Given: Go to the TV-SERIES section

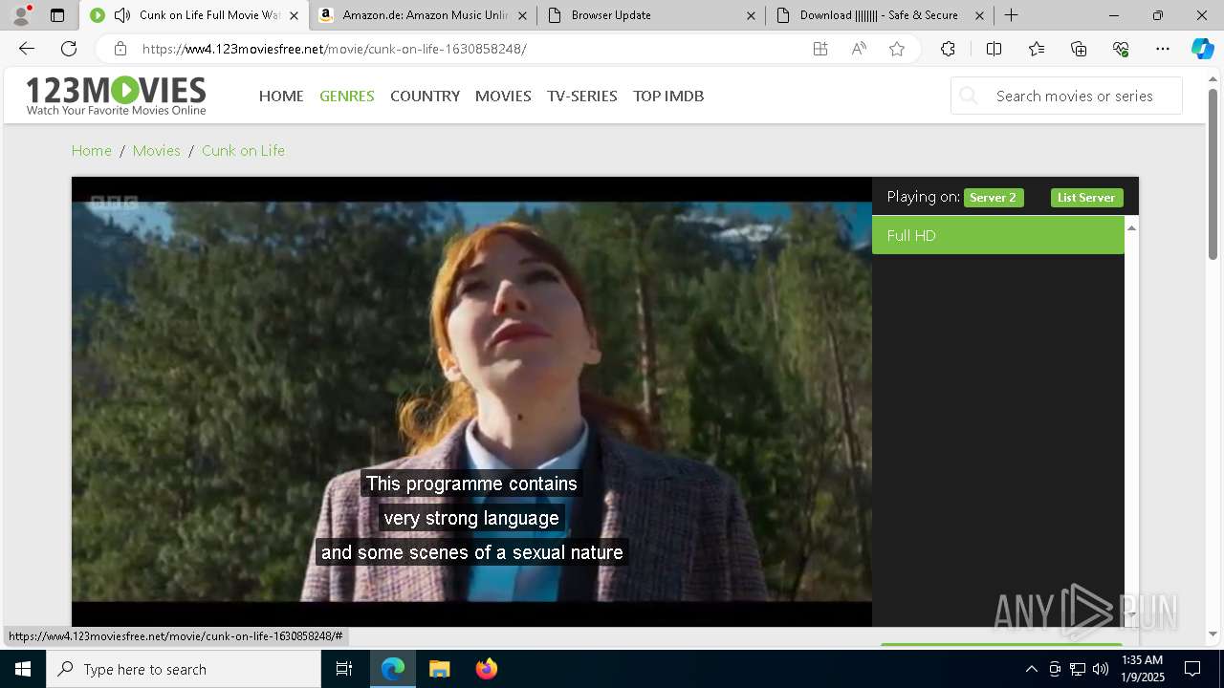Looking at the screenshot, I should [x=582, y=96].
